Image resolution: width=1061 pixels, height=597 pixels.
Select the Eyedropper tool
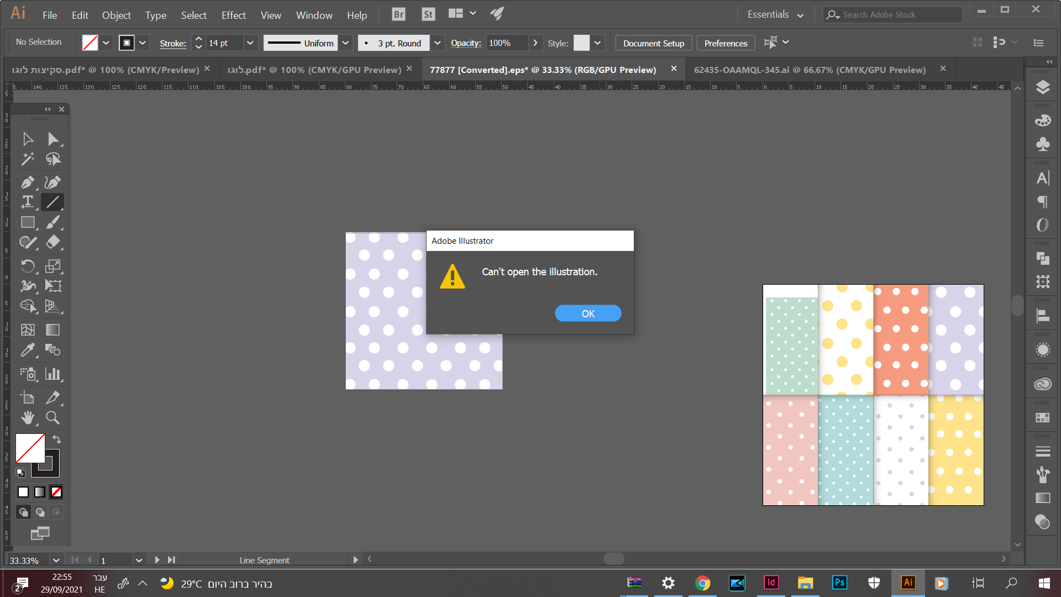coord(28,350)
